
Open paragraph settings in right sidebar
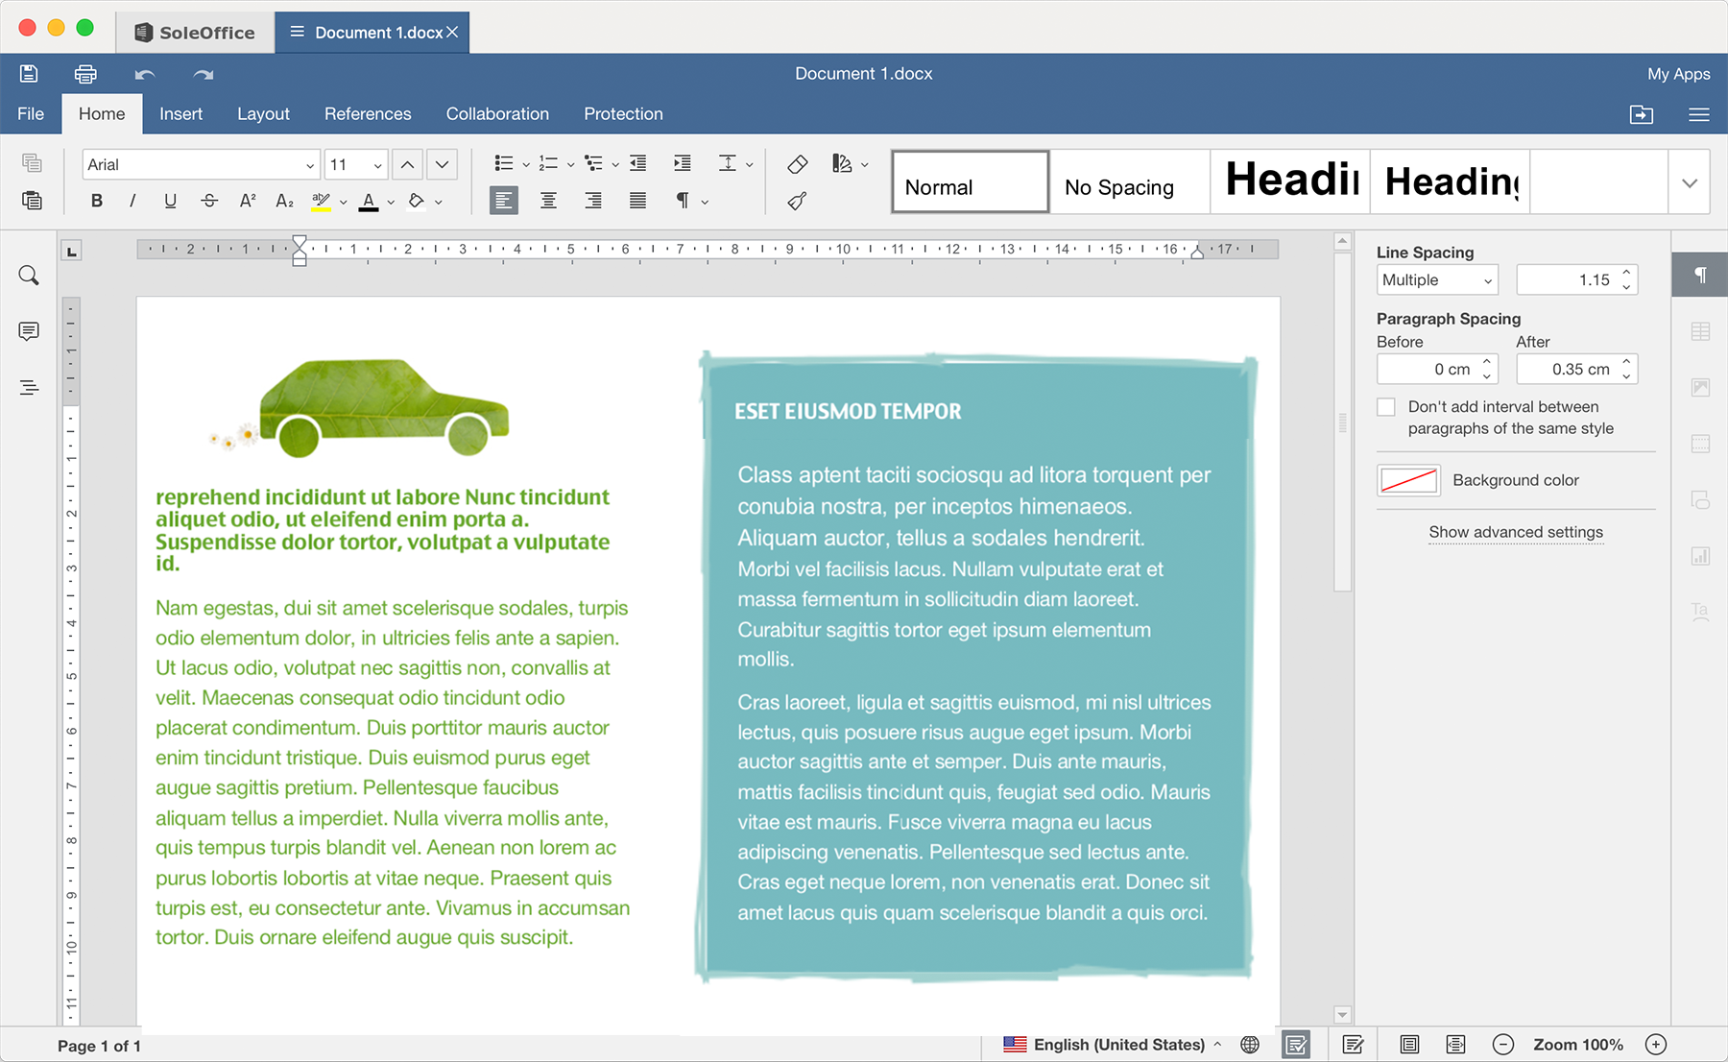coord(1700,276)
